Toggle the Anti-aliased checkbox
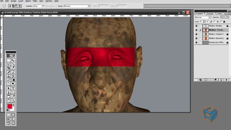The width and height of the screenshot is (231, 130). (x=44, y=6)
